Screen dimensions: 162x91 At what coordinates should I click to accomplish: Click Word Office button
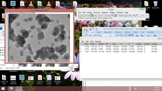coord(86,30)
